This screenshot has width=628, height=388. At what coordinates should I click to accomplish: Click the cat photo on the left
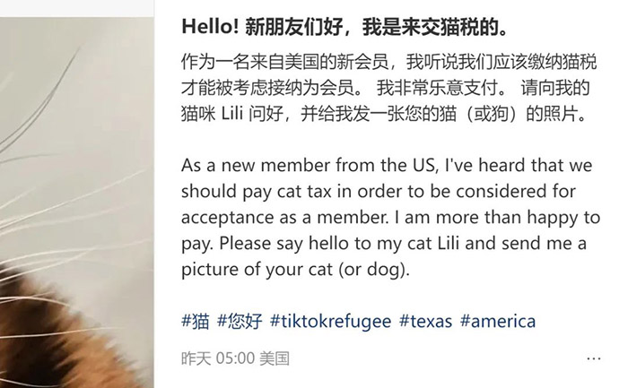(77, 203)
